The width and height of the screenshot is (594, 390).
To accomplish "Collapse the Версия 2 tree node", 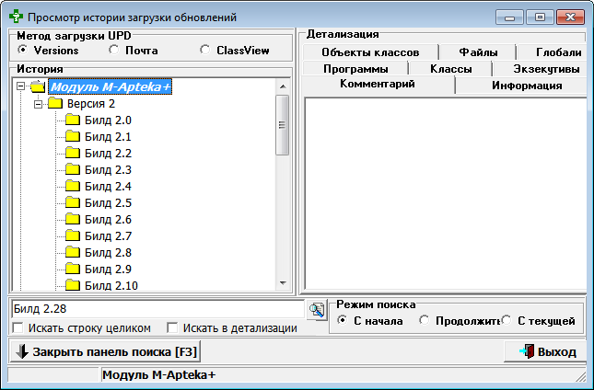I will [39, 104].
